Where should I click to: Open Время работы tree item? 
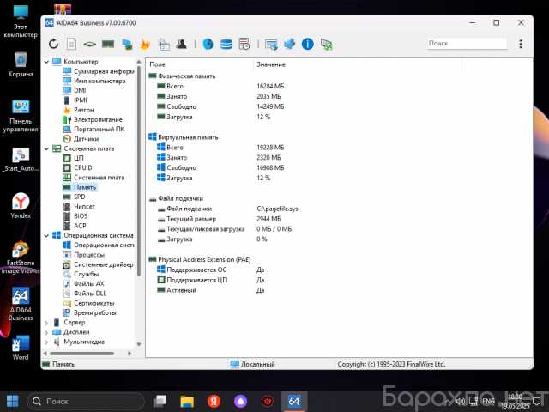95,312
